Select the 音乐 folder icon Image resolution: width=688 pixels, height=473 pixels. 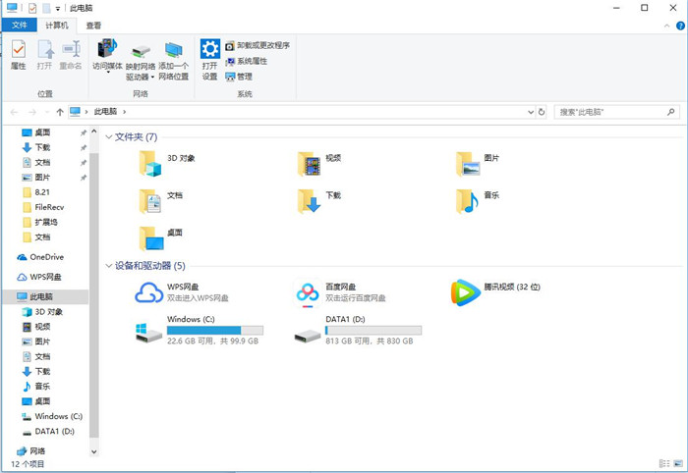[x=467, y=200]
